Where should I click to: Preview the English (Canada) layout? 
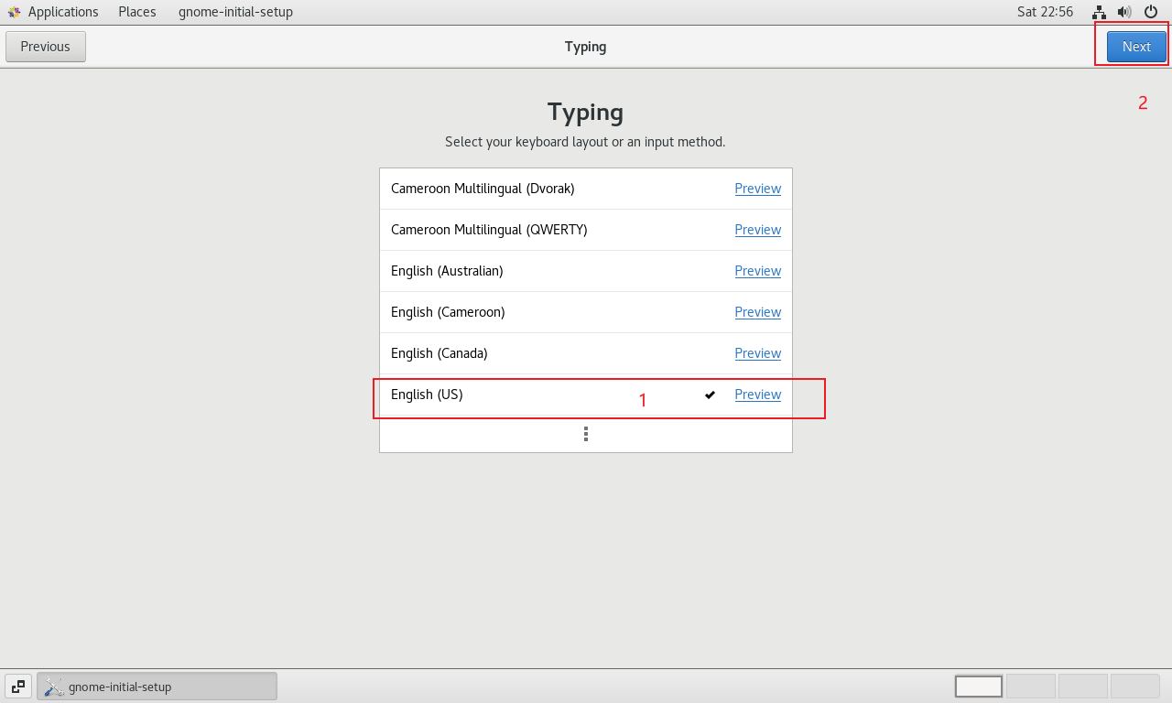coord(757,353)
